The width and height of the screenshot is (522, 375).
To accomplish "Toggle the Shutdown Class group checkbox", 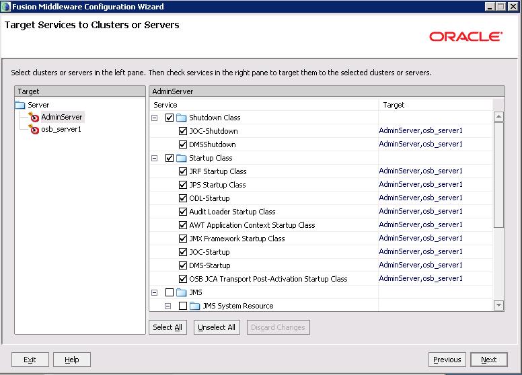I will (170, 118).
